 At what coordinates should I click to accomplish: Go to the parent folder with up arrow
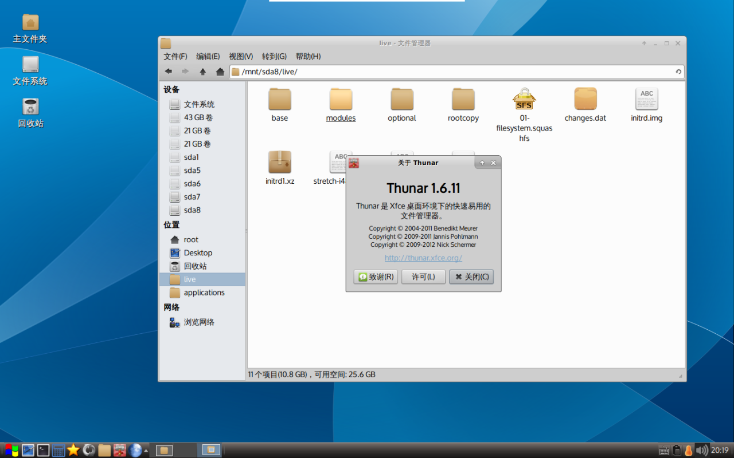[x=202, y=72]
